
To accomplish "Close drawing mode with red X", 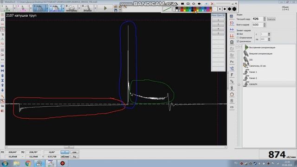I will (x=212, y=4).
